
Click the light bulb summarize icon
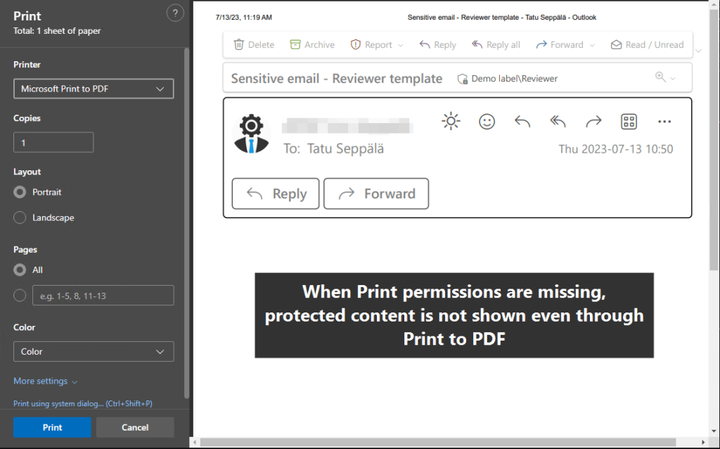point(451,121)
